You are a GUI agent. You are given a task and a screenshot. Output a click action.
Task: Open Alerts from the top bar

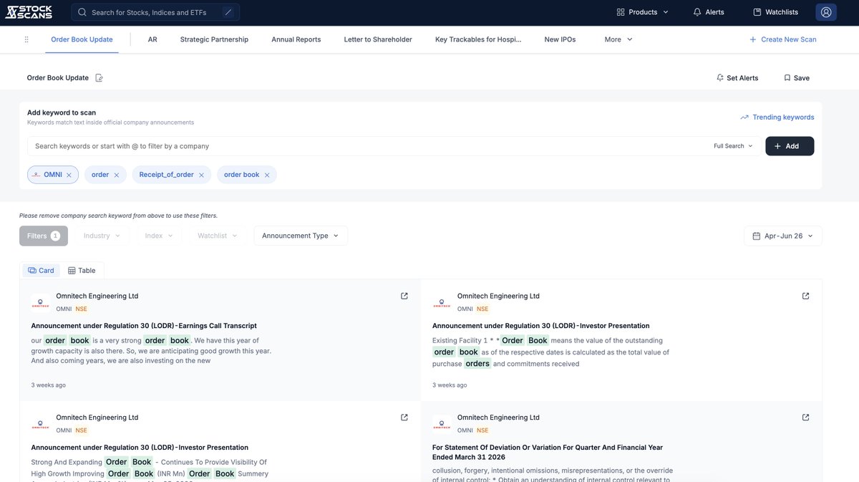pyautogui.click(x=709, y=12)
